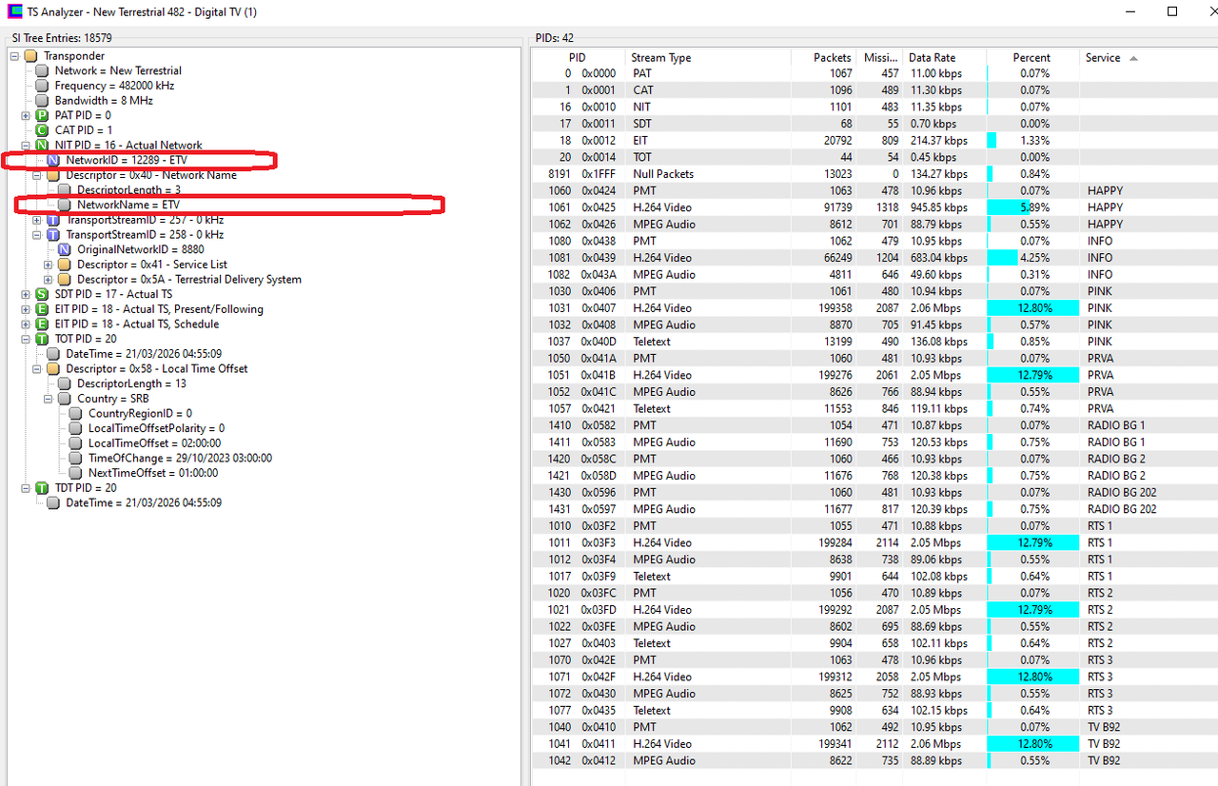Click PID 0x03FD H.264 Video row for RTS 2
The width and height of the screenshot is (1218, 786).
click(x=874, y=610)
